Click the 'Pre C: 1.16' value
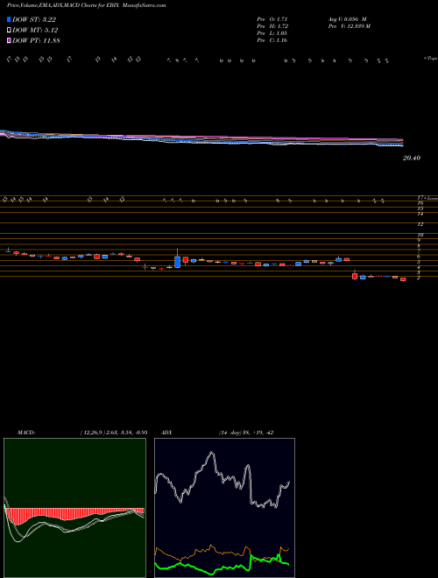 [272, 40]
